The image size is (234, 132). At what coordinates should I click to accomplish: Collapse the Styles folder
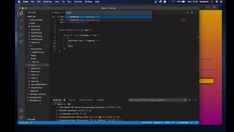coord(33,59)
